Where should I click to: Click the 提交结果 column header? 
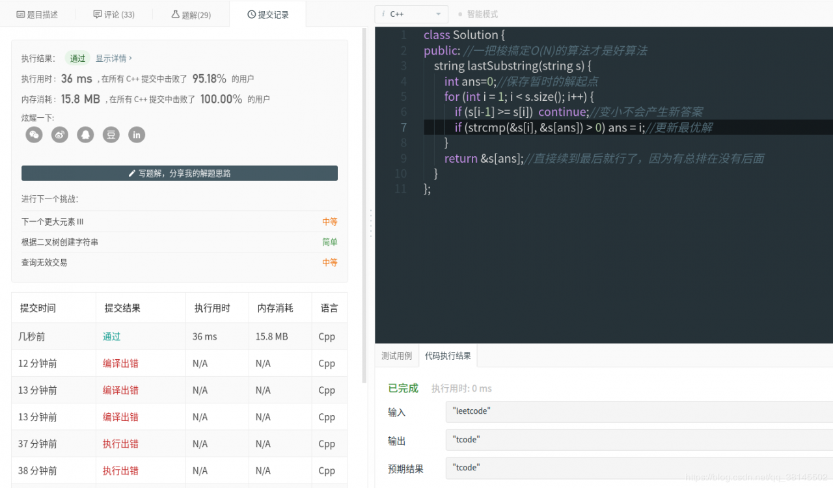122,308
